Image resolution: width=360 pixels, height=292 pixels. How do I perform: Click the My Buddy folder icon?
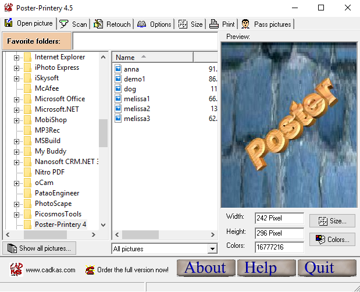[27, 151]
